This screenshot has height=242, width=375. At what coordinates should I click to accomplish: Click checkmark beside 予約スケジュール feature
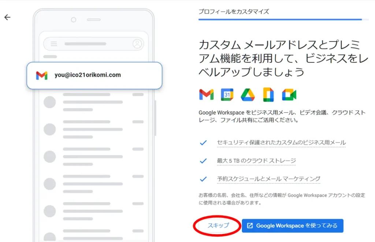(x=203, y=179)
